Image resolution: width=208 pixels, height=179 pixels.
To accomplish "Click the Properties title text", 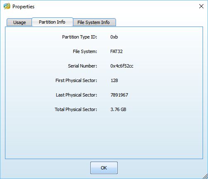I will (x=23, y=7).
